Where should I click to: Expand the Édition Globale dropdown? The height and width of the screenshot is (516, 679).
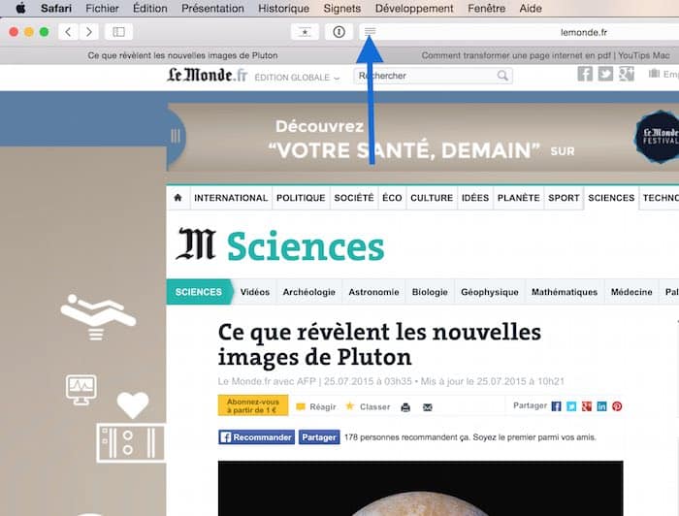pyautogui.click(x=297, y=78)
